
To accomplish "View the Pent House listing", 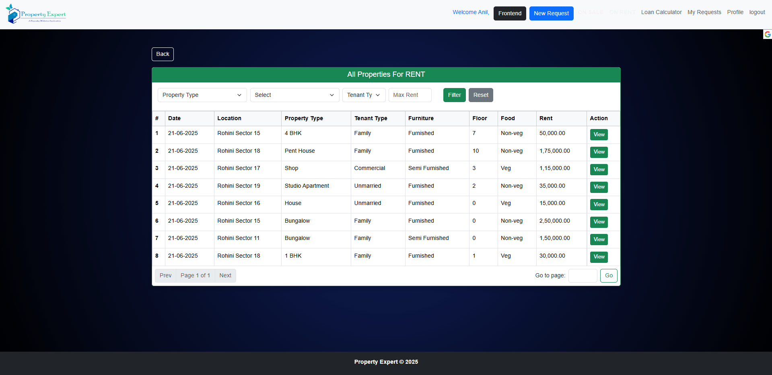I will click(599, 152).
